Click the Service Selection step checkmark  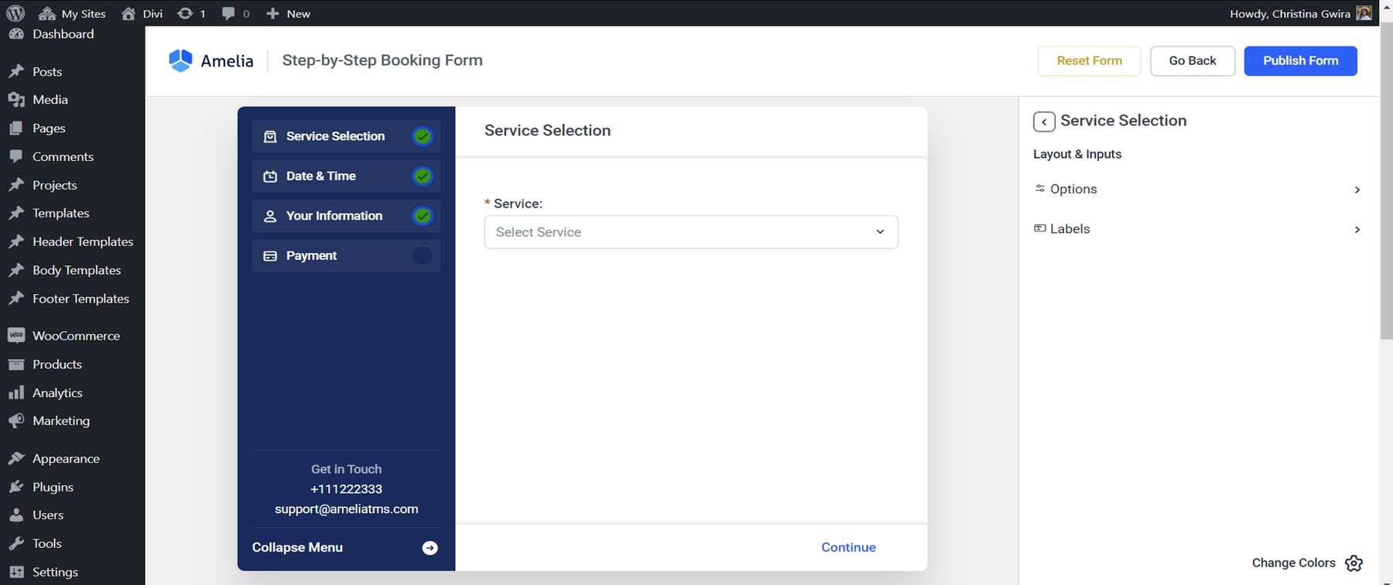[x=422, y=136]
